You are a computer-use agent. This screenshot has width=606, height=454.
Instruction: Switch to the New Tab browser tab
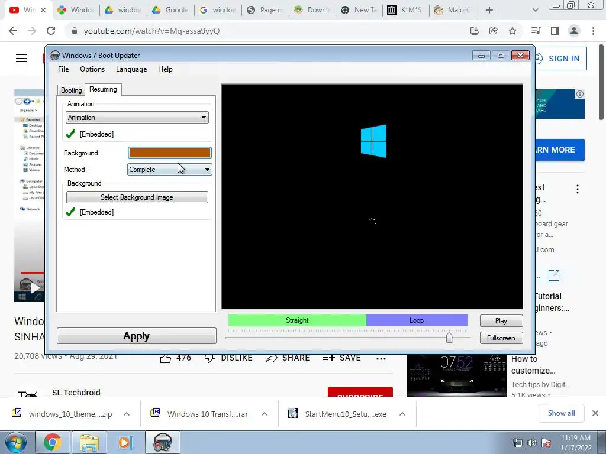[x=359, y=10]
